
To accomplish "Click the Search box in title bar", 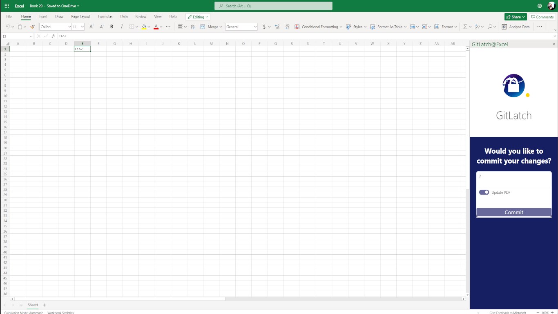I will 273,6.
